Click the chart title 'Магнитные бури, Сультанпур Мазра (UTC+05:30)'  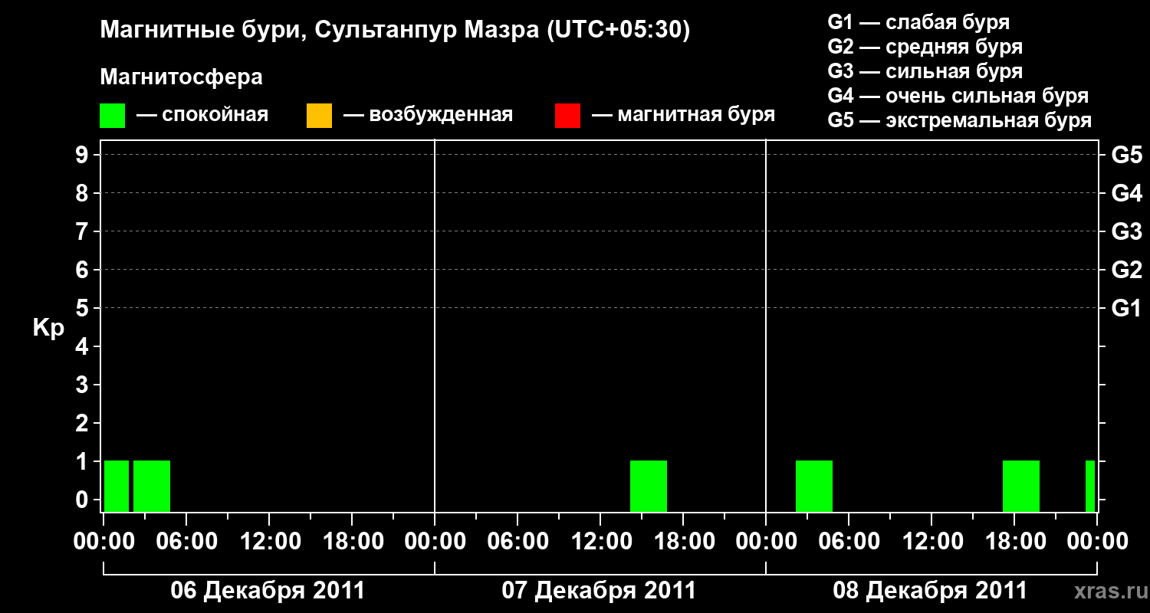396,31
